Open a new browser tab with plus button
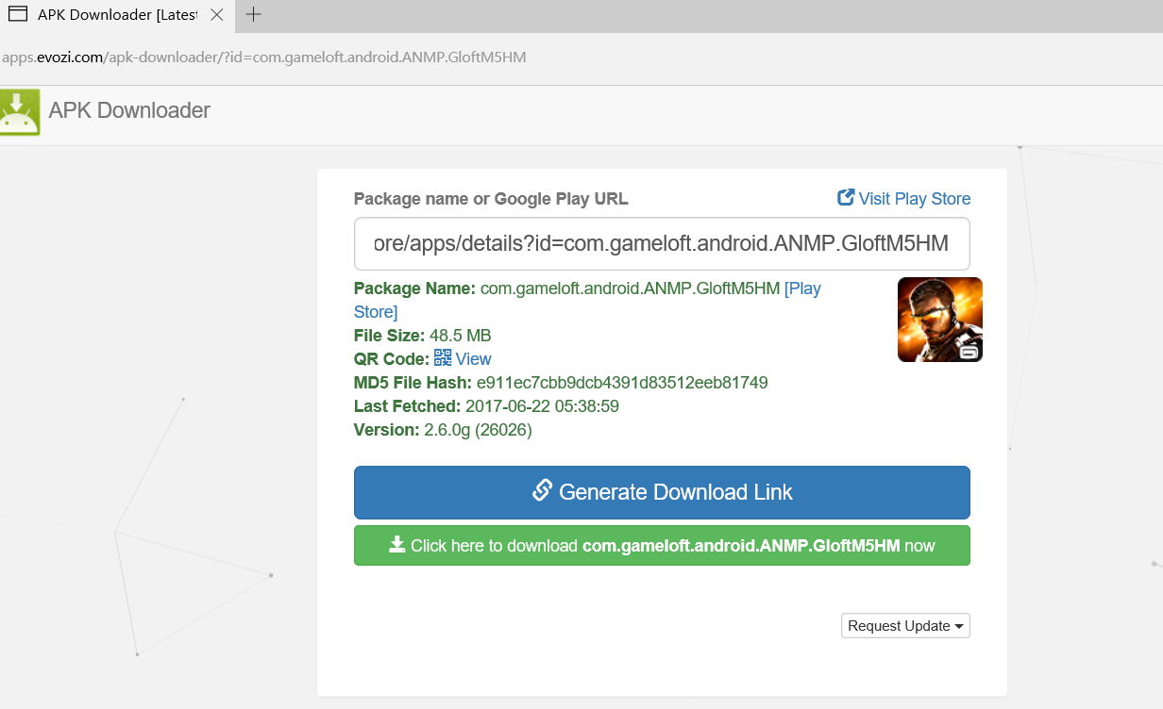This screenshot has width=1163, height=709. pyautogui.click(x=253, y=15)
